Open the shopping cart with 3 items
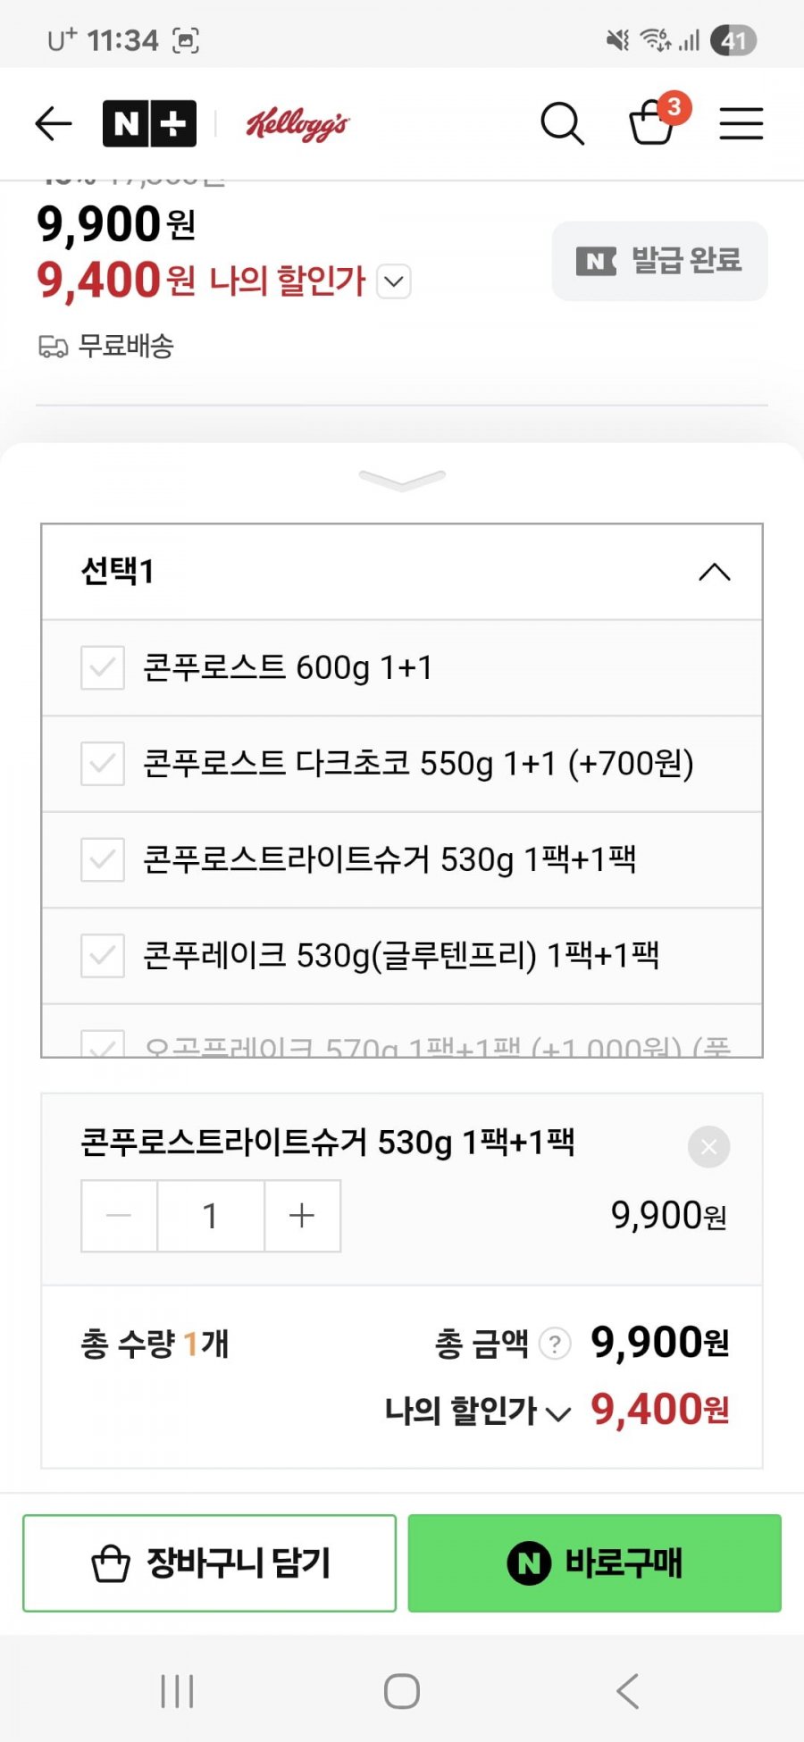Screen dimensions: 804x1742 pos(654,122)
